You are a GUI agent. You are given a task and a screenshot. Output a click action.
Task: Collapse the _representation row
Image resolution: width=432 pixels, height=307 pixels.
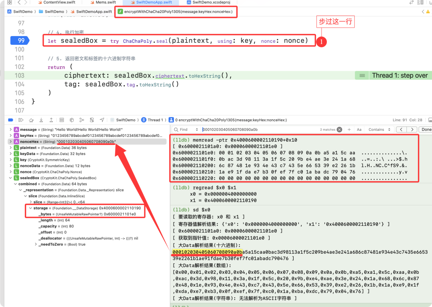point(20,190)
